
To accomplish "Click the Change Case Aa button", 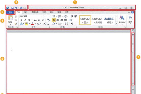I will 38,24.
